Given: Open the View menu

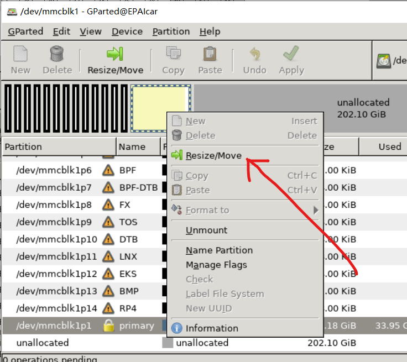Looking at the screenshot, I should point(91,32).
